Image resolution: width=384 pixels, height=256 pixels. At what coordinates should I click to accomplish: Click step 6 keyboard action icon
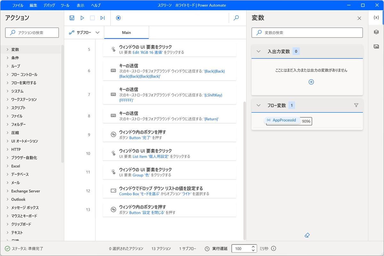(x=113, y=71)
